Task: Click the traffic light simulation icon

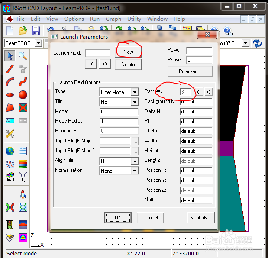Action: 10,225
